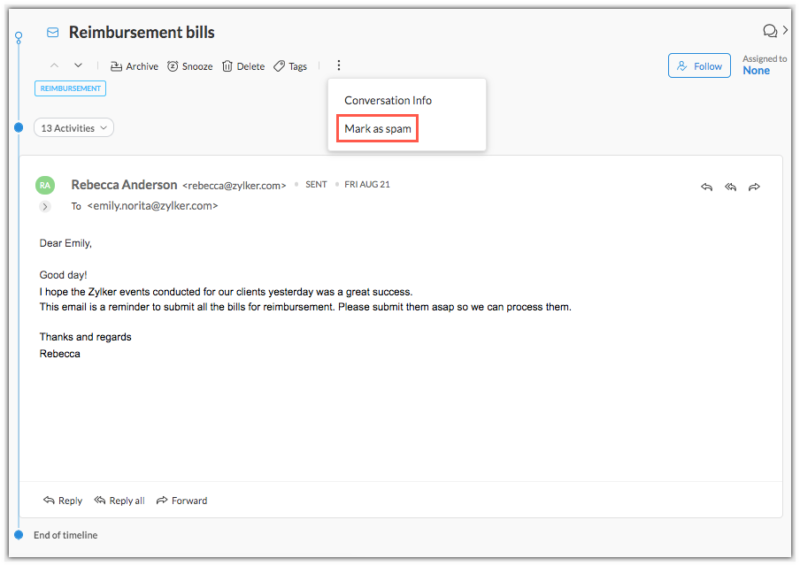Screen dimensions: 800x566
Task: Open the comments chat icon
Action: 769,31
